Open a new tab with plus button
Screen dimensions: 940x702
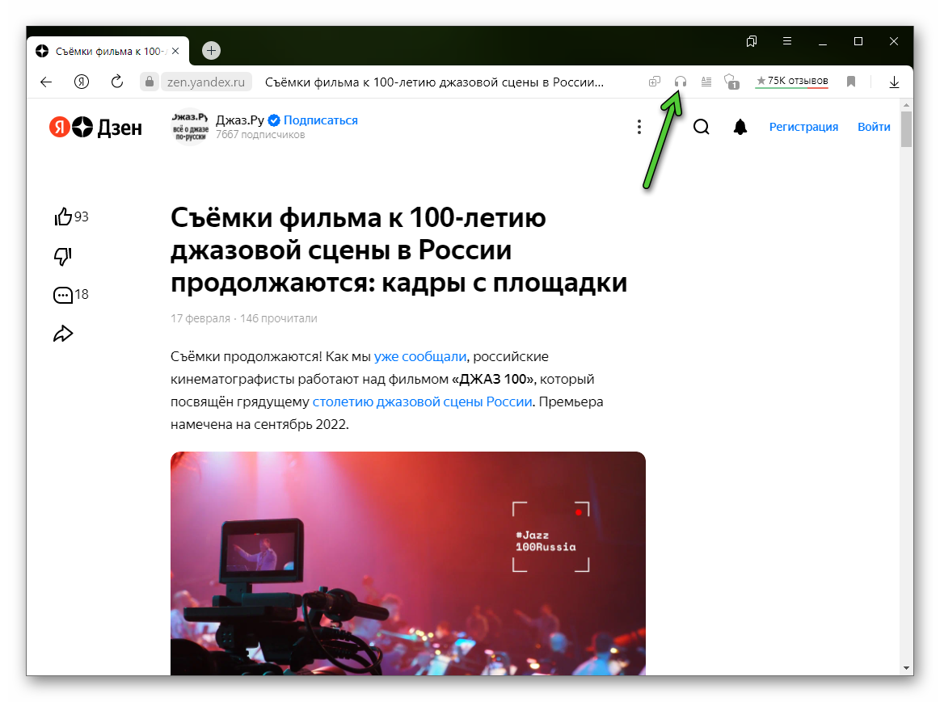coord(211,50)
